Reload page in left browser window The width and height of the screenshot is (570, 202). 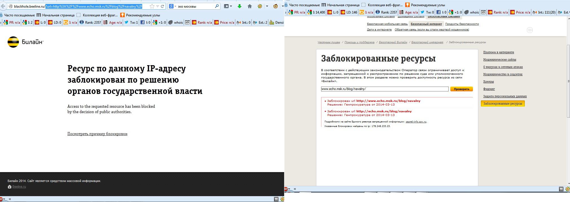point(163,6)
